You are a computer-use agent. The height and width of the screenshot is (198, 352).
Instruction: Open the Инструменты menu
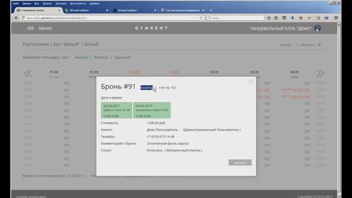(78, 4)
